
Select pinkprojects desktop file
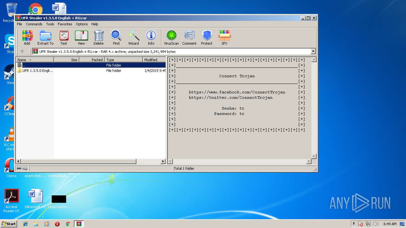[x=59, y=201]
